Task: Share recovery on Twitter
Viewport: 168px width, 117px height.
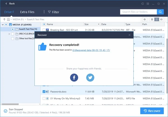Action: 90,78
